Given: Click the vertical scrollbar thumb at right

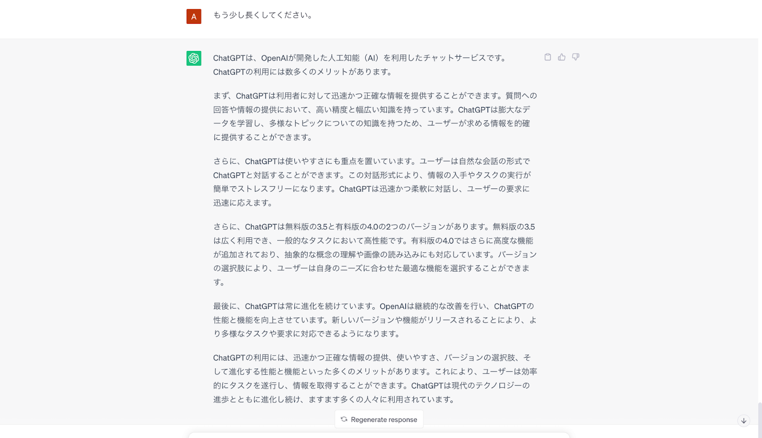Looking at the screenshot, I should pyautogui.click(x=760, y=420).
